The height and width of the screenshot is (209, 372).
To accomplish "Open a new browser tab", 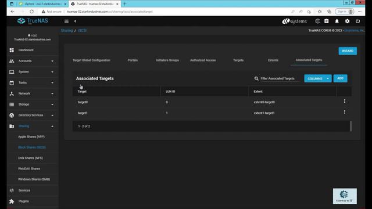I will coord(124,4).
